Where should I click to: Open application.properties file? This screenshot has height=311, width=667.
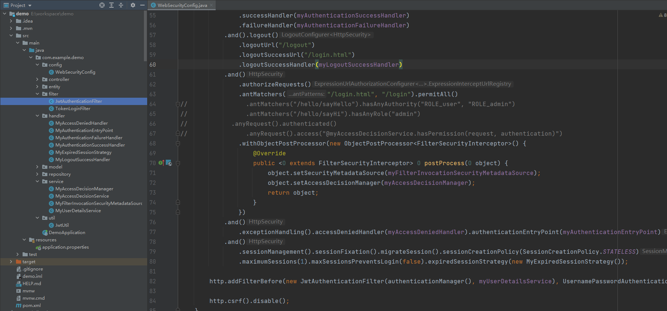[65, 247]
